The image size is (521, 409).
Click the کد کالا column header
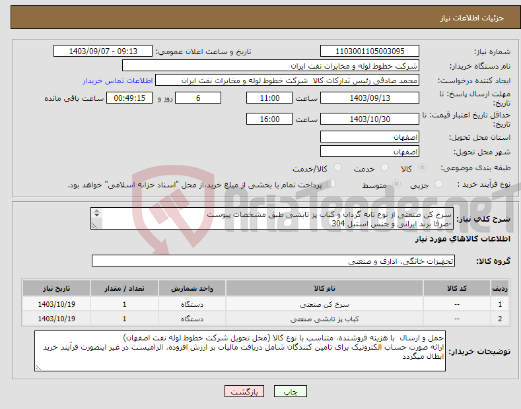457,288
